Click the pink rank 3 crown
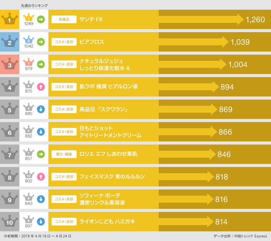The height and width of the screenshot is (241, 271). pyautogui.click(x=10, y=64)
